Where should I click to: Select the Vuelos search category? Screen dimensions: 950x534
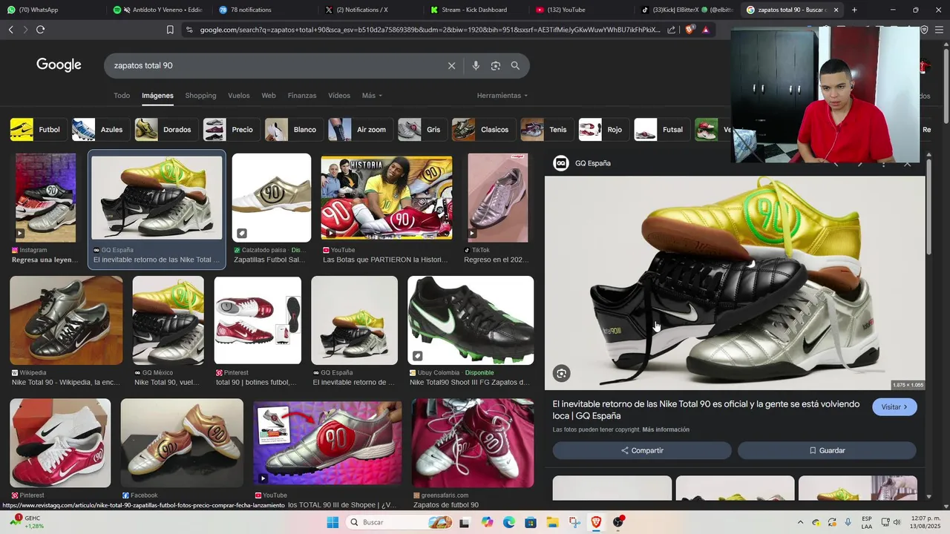tap(239, 96)
